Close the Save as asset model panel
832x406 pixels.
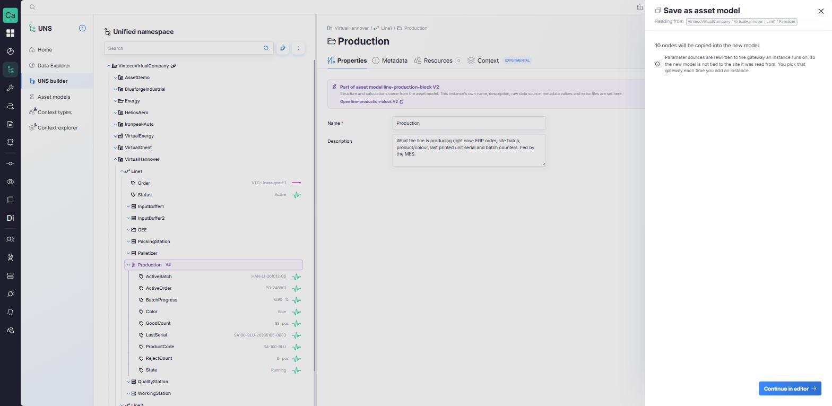pos(821,11)
